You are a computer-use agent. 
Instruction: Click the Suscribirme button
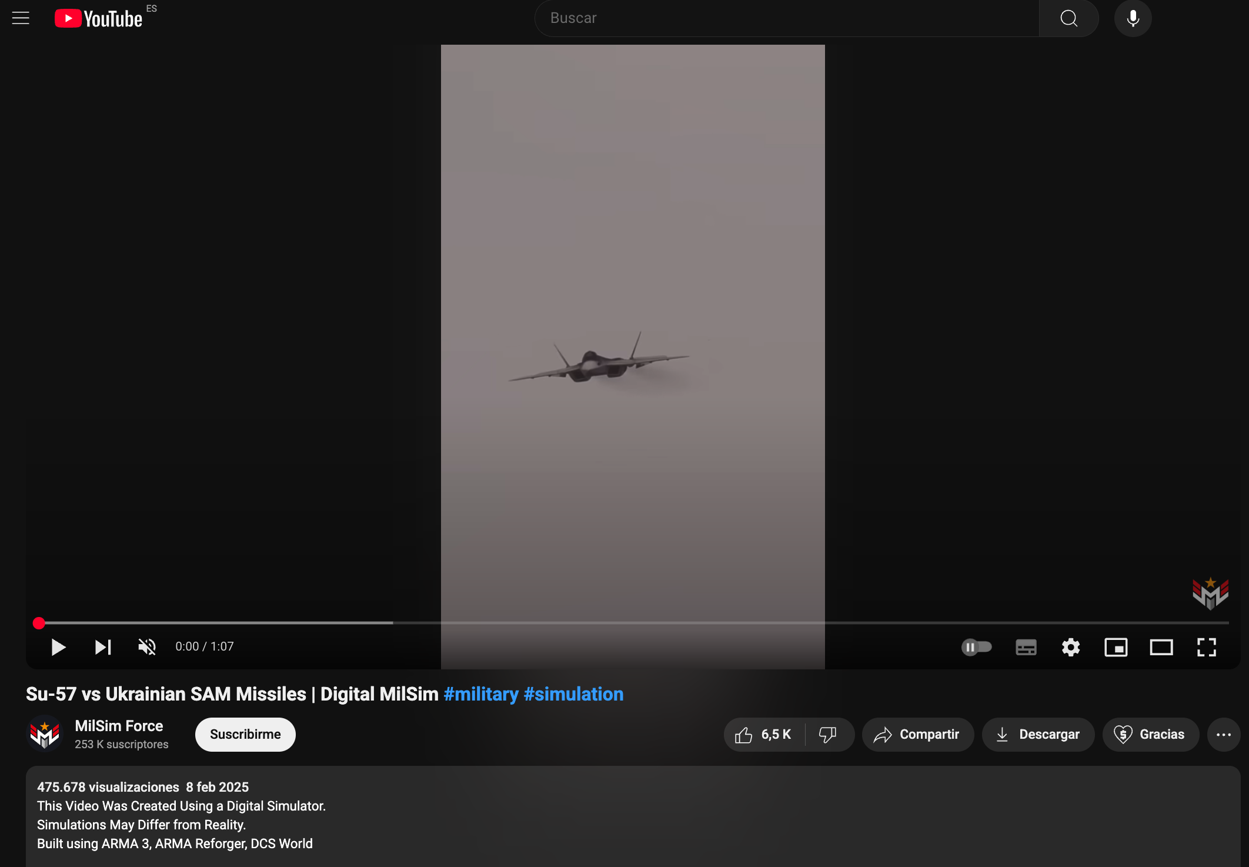245,734
